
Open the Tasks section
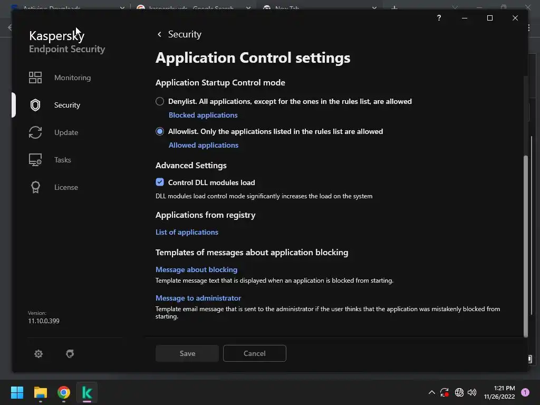63,160
